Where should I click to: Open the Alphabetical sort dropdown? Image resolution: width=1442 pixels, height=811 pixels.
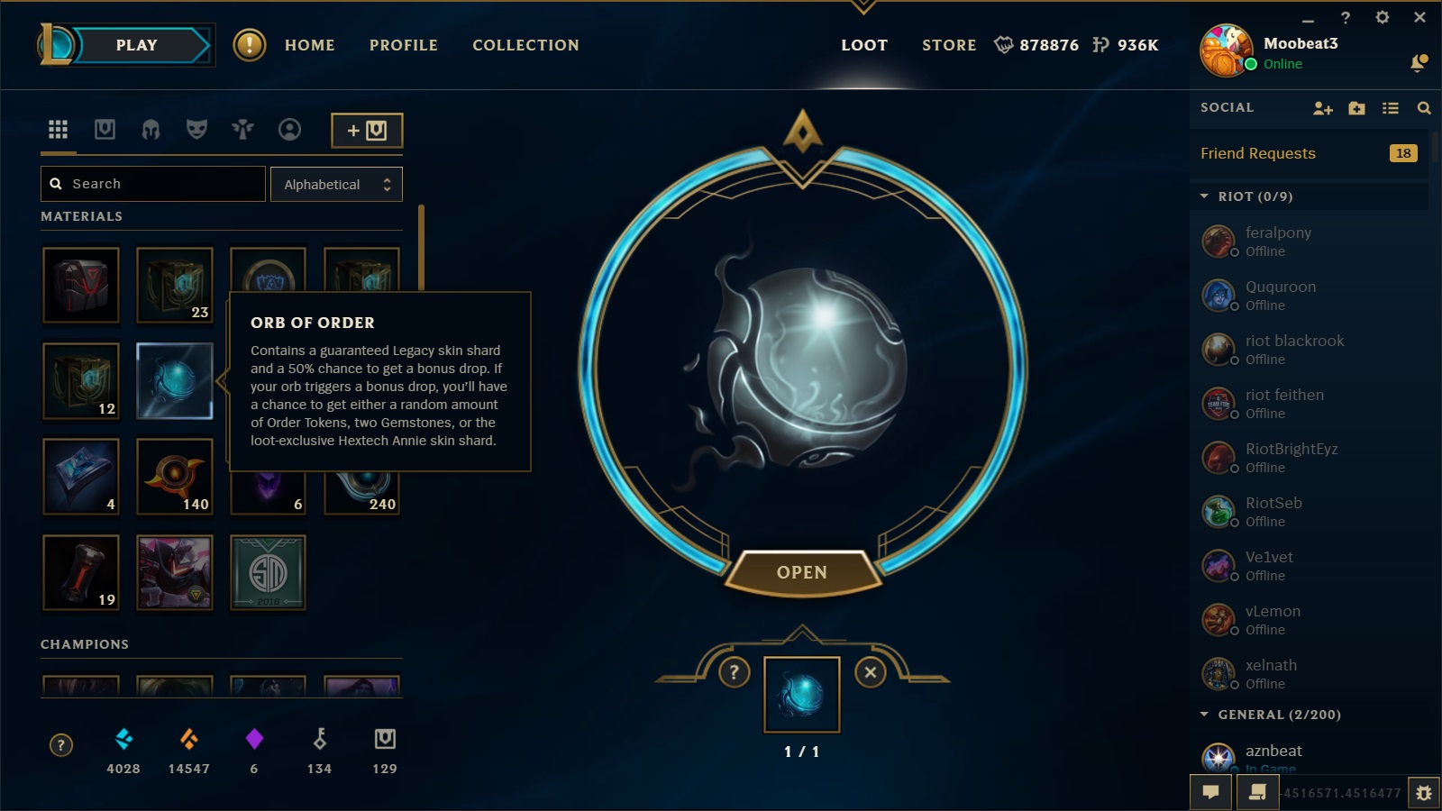[336, 184]
